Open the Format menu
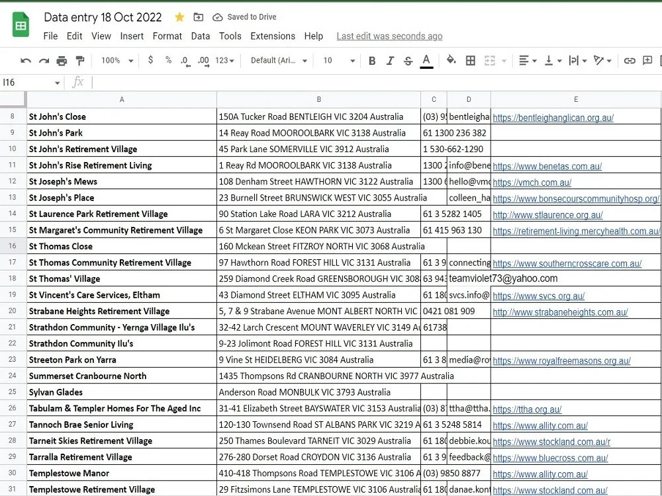Image resolution: width=662 pixels, height=496 pixels. (x=167, y=36)
